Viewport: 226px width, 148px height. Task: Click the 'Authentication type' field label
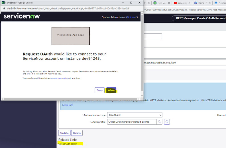94,115
